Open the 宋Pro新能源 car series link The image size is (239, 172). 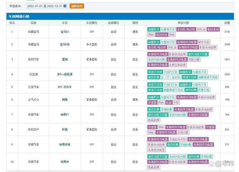pos(65,74)
